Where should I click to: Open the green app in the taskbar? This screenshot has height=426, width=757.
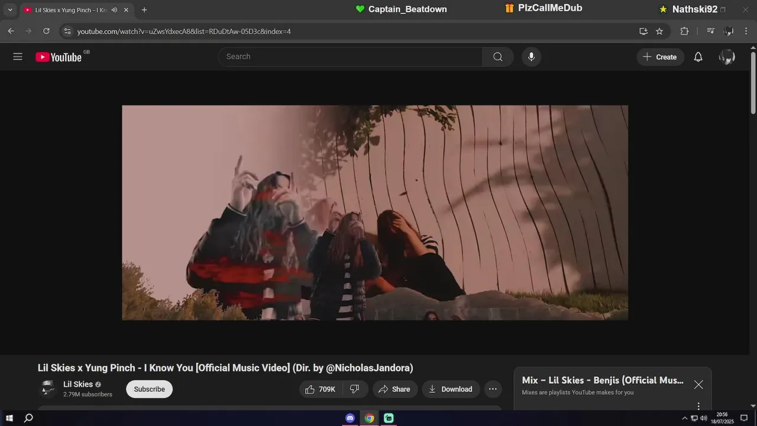[x=389, y=418]
